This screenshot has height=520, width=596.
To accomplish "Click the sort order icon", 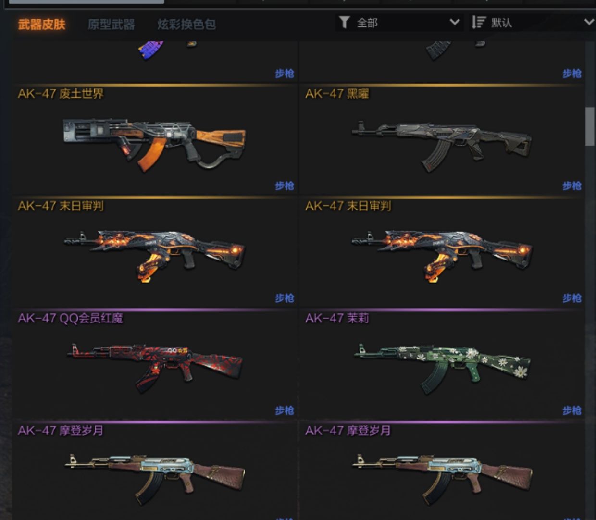I will [478, 22].
